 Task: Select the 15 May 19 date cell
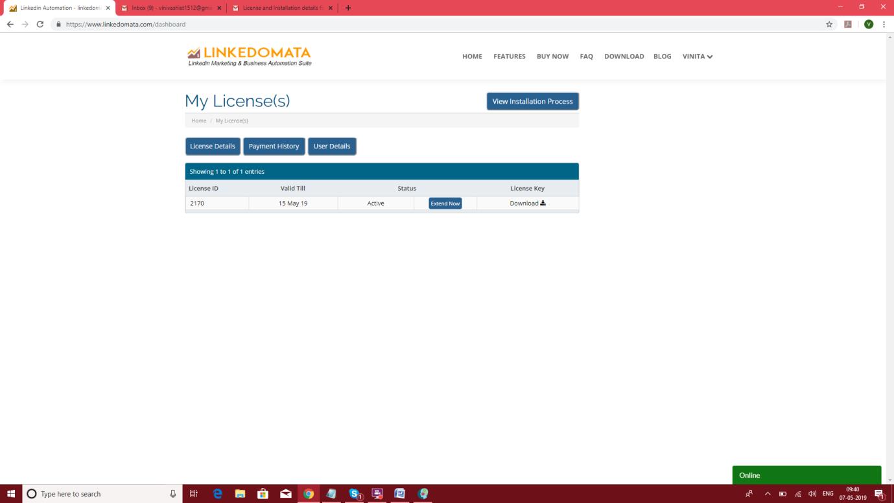click(x=293, y=204)
